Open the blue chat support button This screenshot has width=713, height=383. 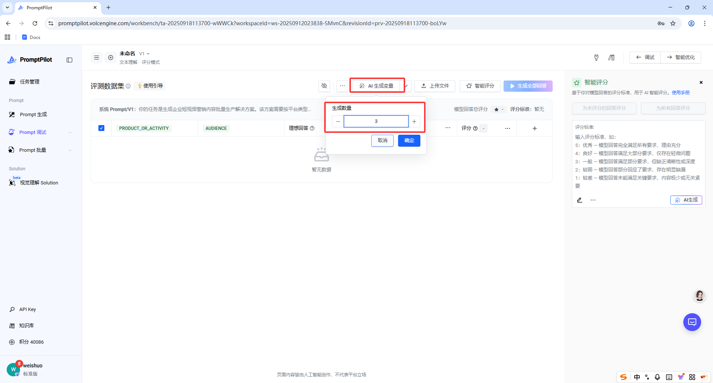pyautogui.click(x=692, y=322)
